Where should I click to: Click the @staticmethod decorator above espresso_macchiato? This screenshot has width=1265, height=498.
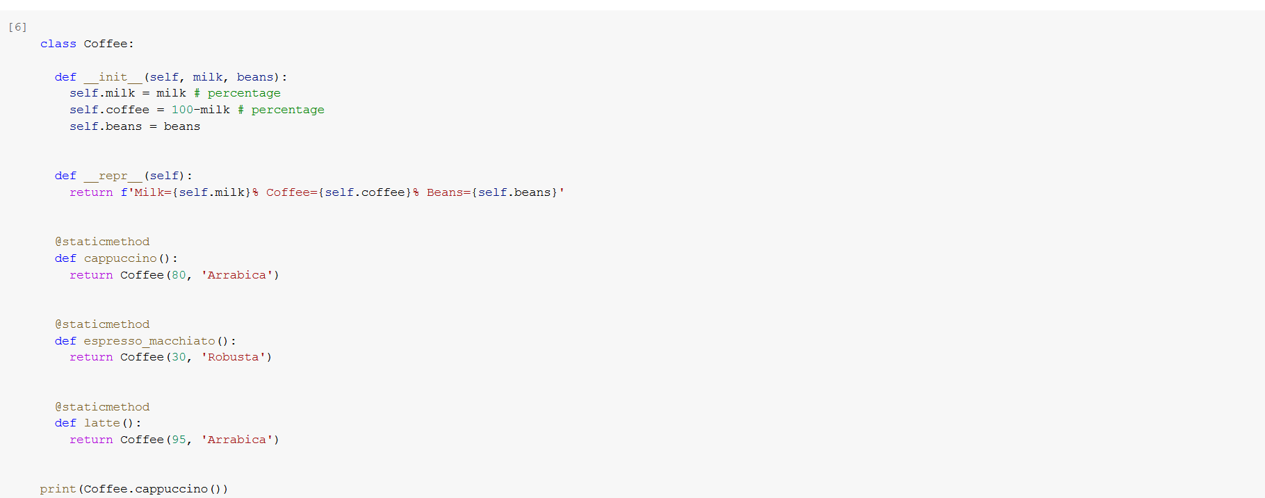click(x=102, y=324)
